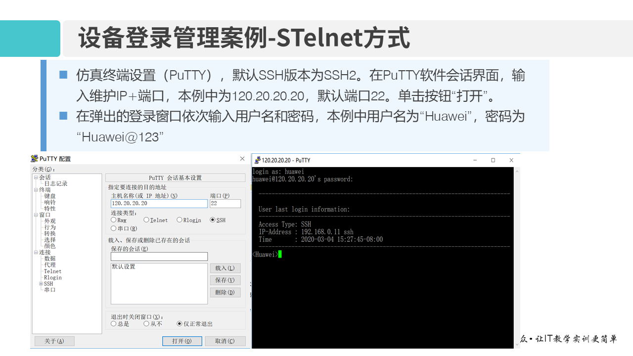Click the PuTTY icon on the 120.20.20.20 terminal title bar

pos(258,160)
